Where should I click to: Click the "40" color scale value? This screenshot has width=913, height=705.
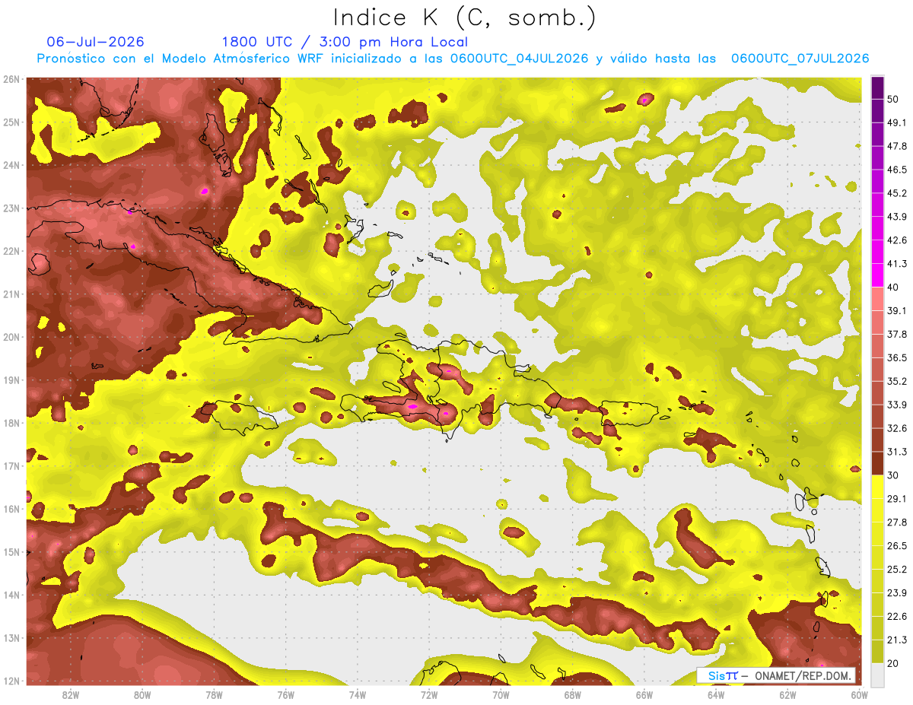[892, 287]
